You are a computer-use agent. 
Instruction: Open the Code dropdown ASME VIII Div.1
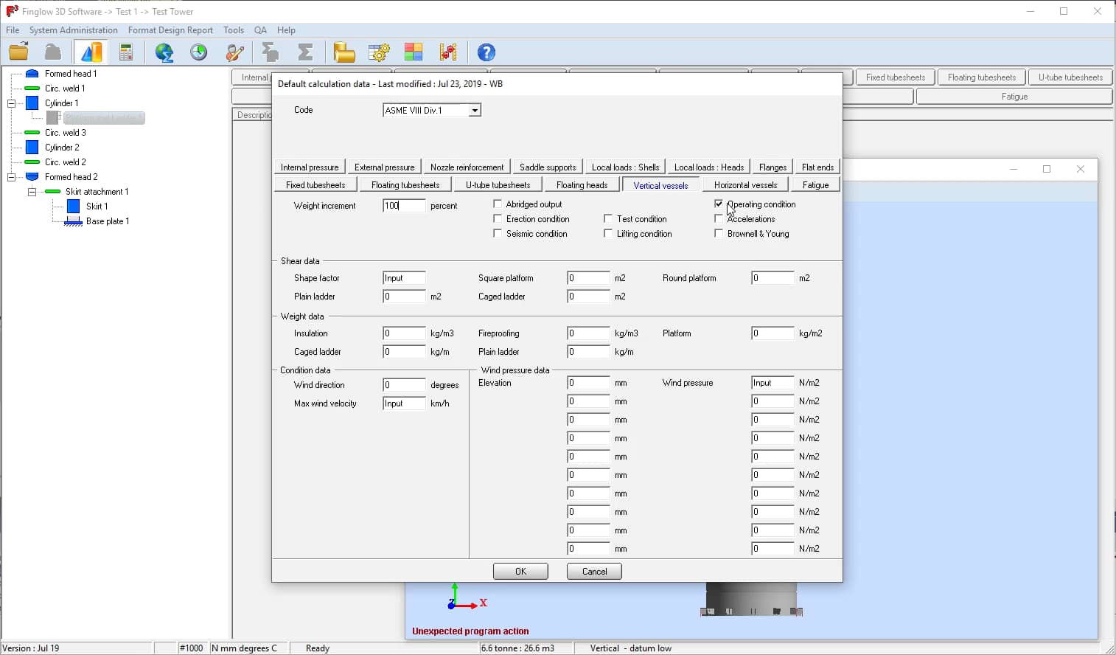click(x=475, y=111)
